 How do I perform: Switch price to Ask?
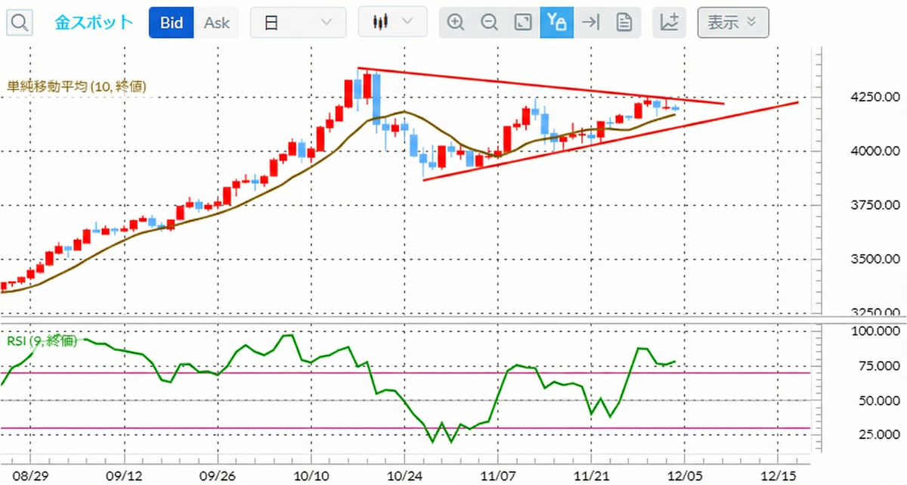(217, 23)
